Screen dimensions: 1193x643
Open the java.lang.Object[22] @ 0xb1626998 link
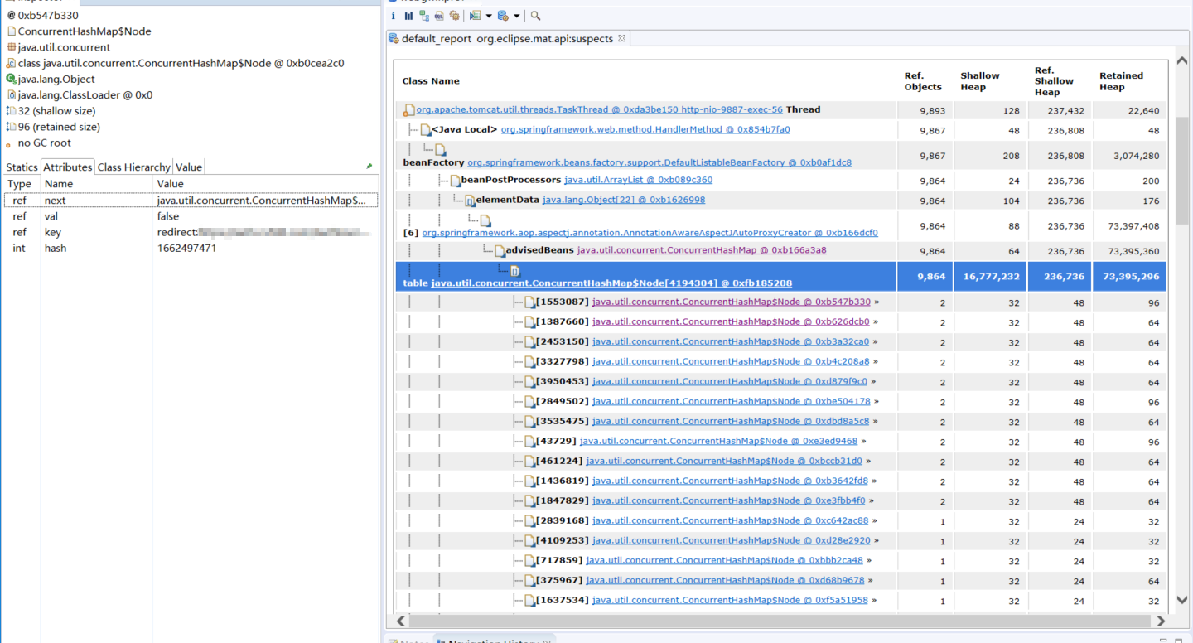(x=624, y=201)
